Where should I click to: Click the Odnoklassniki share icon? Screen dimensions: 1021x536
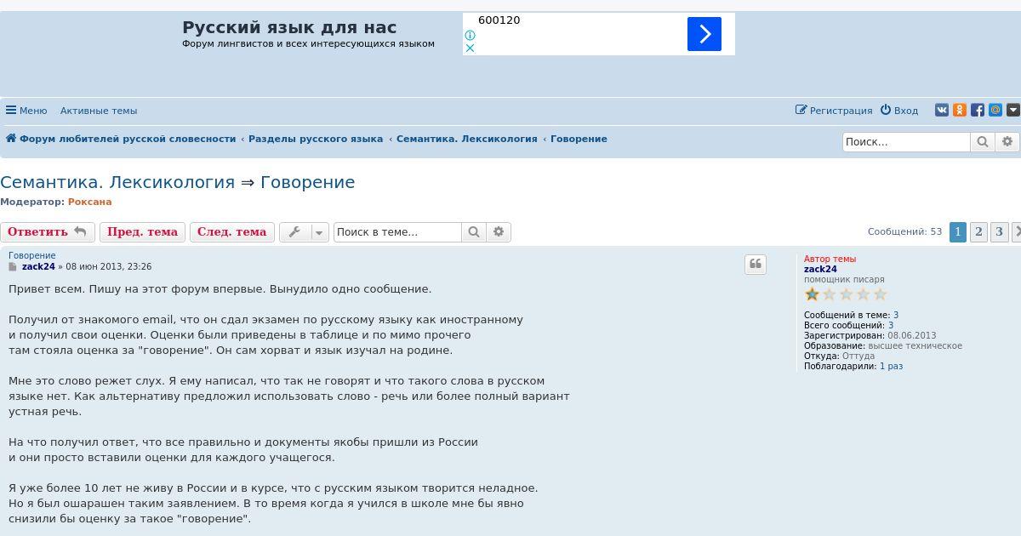point(960,110)
